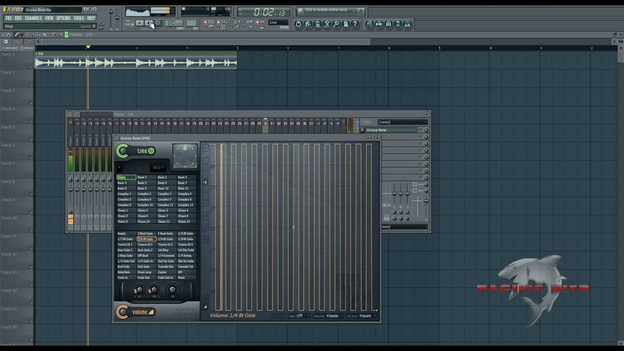This screenshot has width=624, height=351.
Task: Toggle the playlist snap magnet icon
Action: click(x=9, y=35)
